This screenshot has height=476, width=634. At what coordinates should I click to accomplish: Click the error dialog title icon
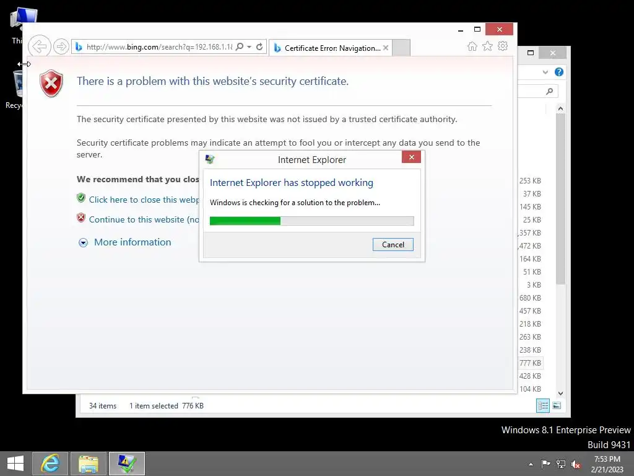[209, 159]
